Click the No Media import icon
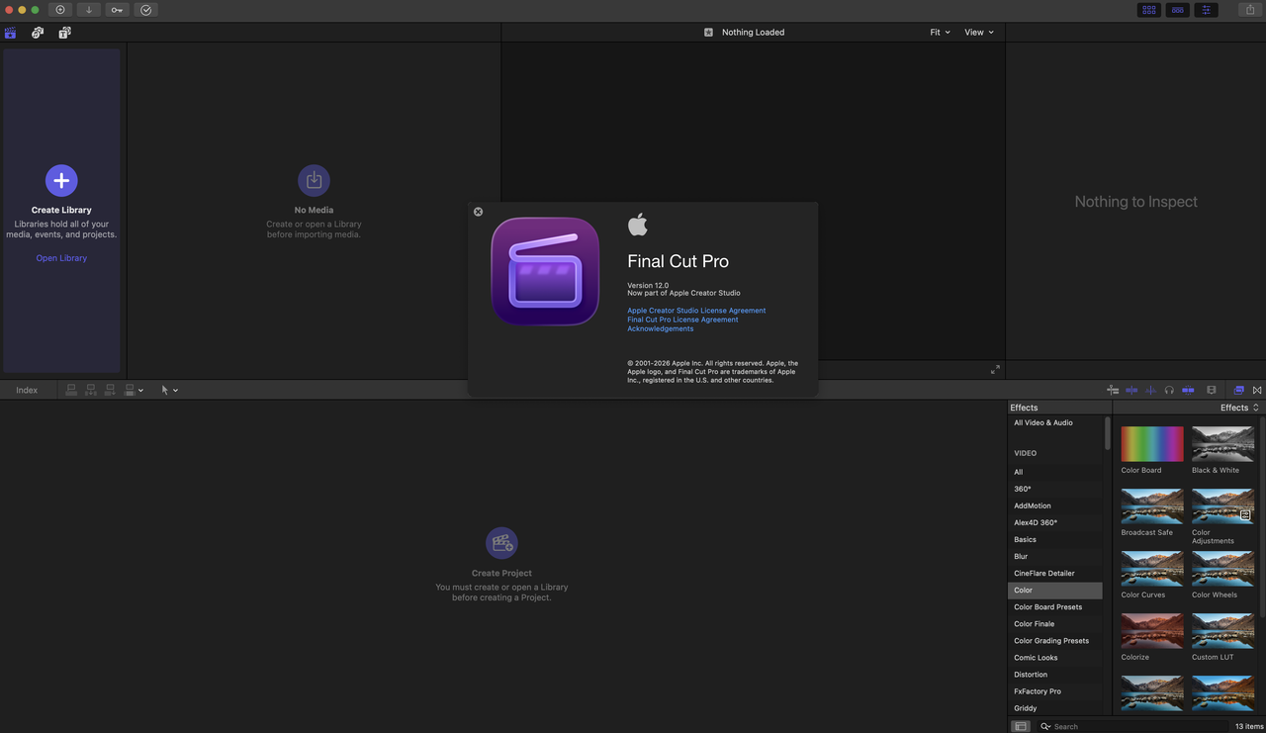 pos(314,180)
